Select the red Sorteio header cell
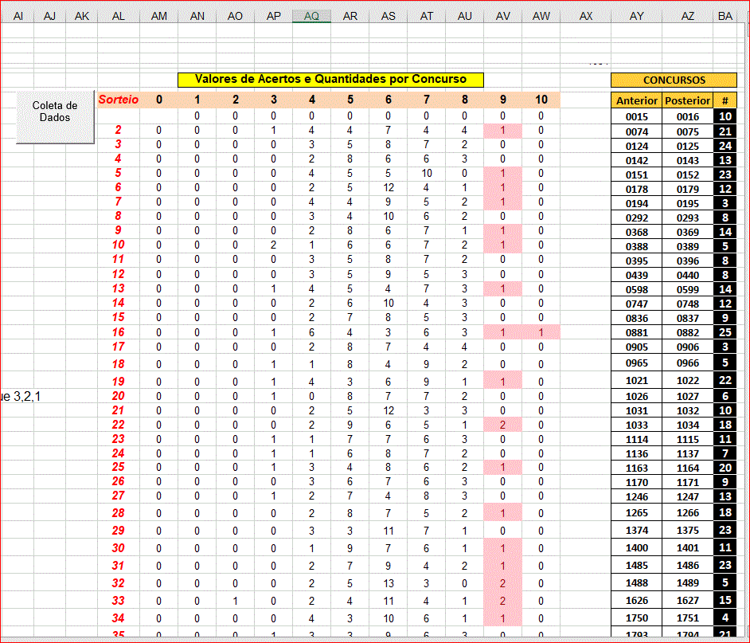The image size is (750, 643). (118, 100)
